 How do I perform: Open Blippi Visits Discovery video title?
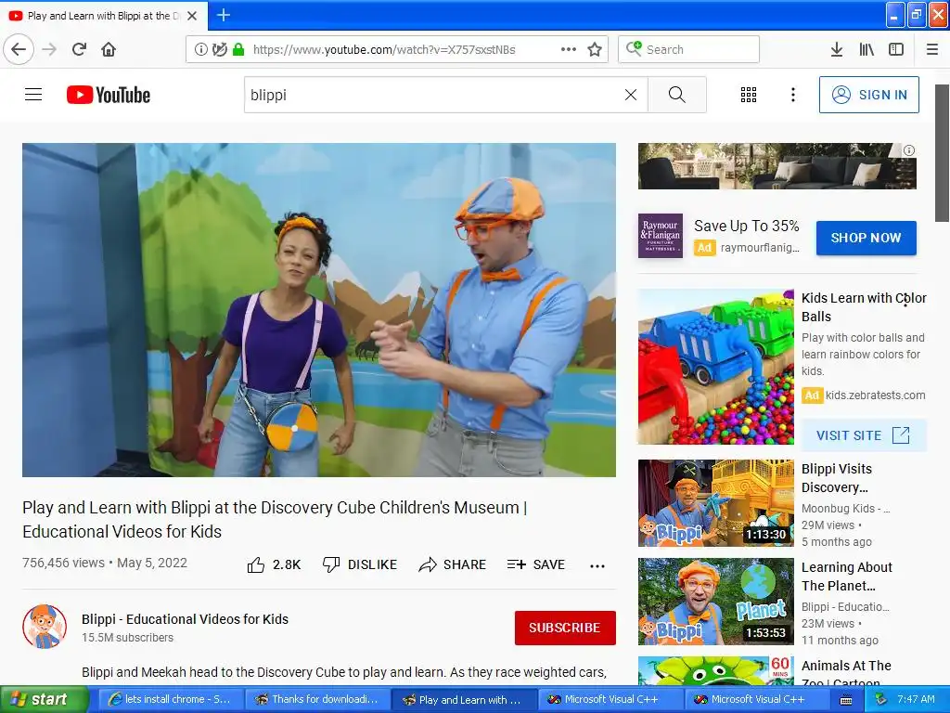(837, 478)
